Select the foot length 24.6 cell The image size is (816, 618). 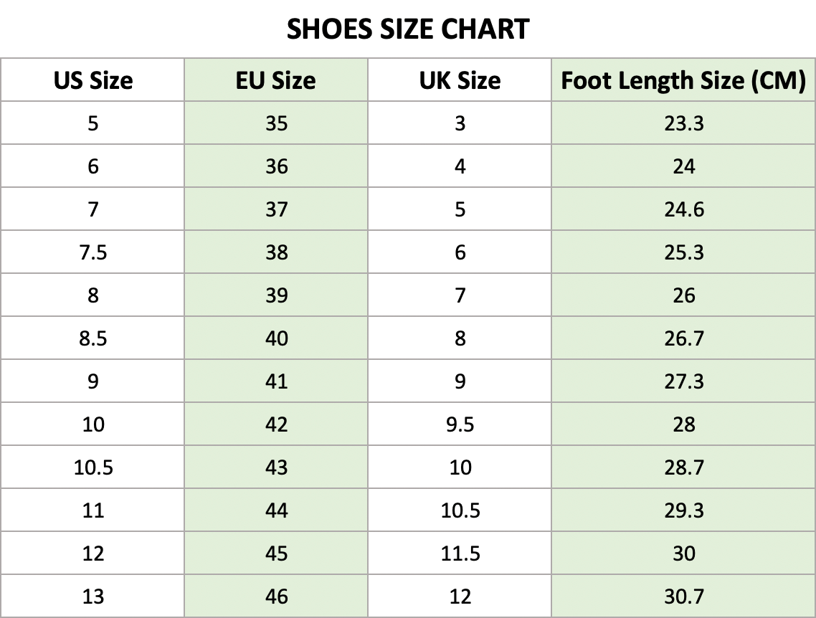coord(683,209)
